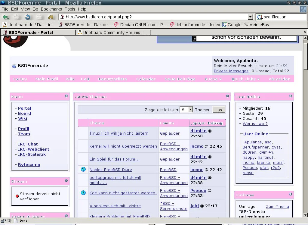Image resolution: width=308 pixels, height=225 pixels.
Task: Open the Geplauder forum link for linux thread
Action: pyautogui.click(x=170, y=133)
